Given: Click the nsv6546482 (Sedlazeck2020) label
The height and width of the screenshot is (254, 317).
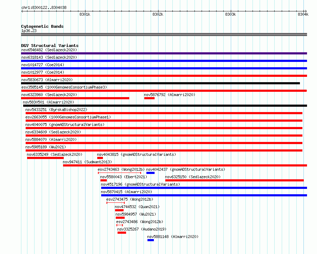Looking at the screenshot, I should click(49, 50).
